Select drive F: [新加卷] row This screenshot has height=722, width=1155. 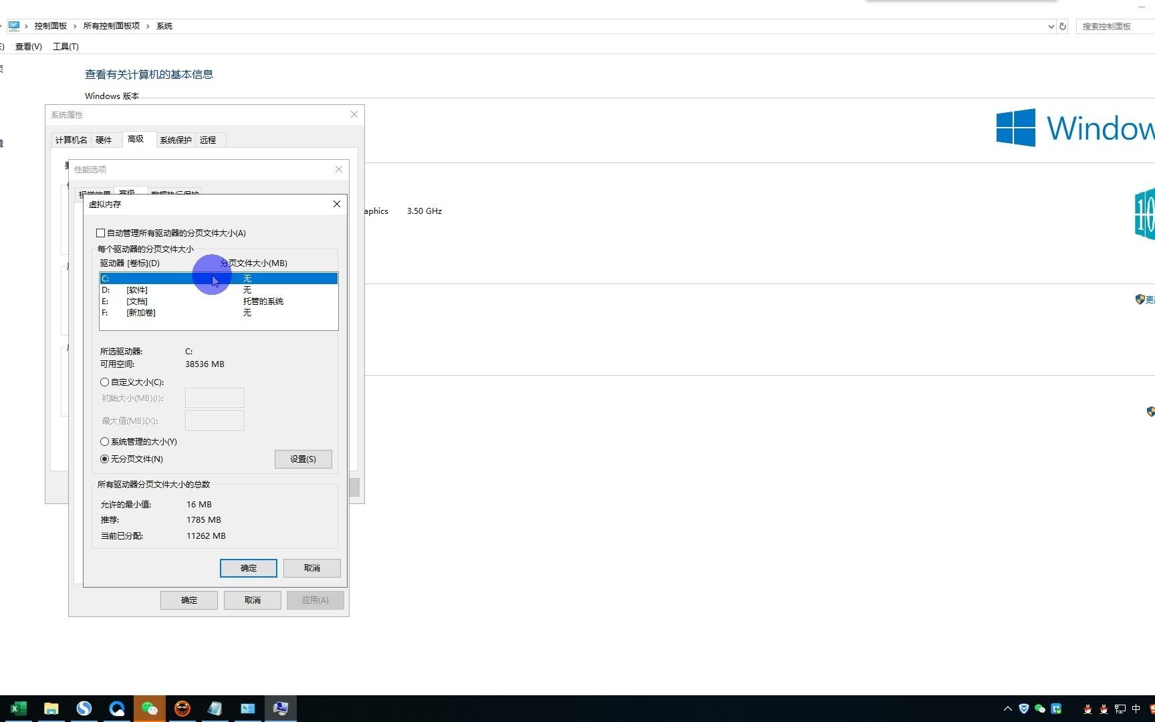(x=219, y=313)
